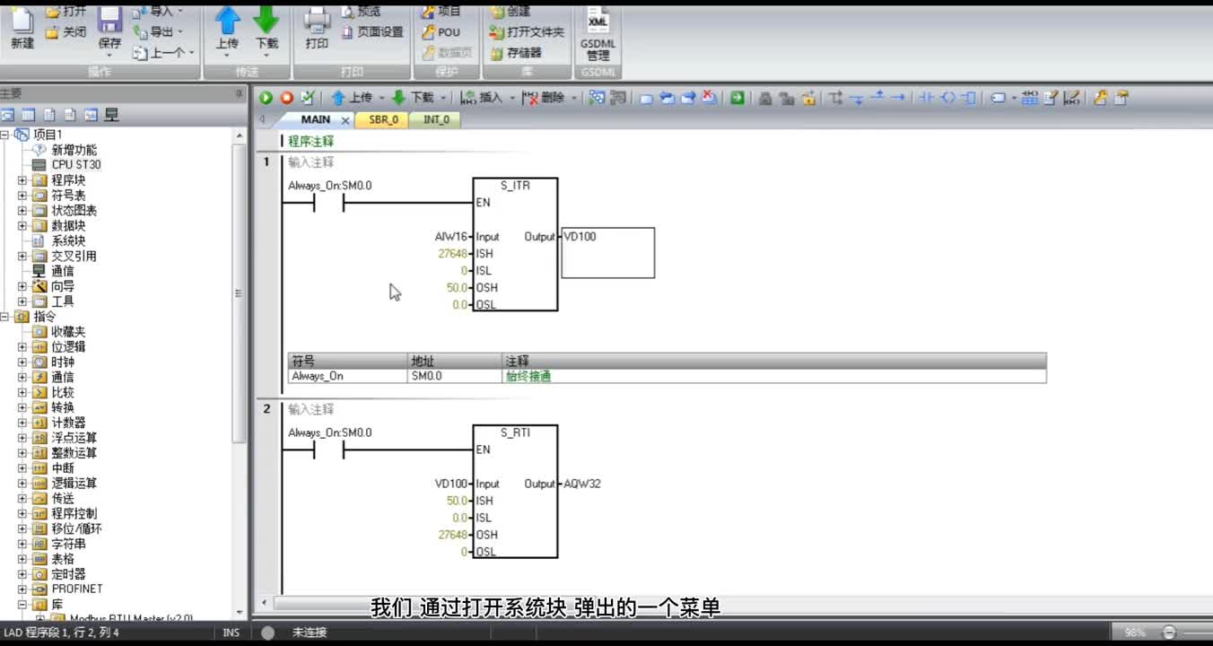Click the blue upload arrow in editor toolbar
The height and width of the screenshot is (646, 1213).
(x=338, y=98)
